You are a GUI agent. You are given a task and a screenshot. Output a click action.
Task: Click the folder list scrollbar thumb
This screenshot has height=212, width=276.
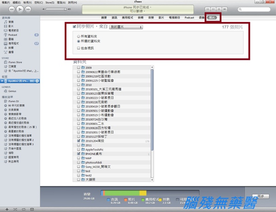coord(152,109)
